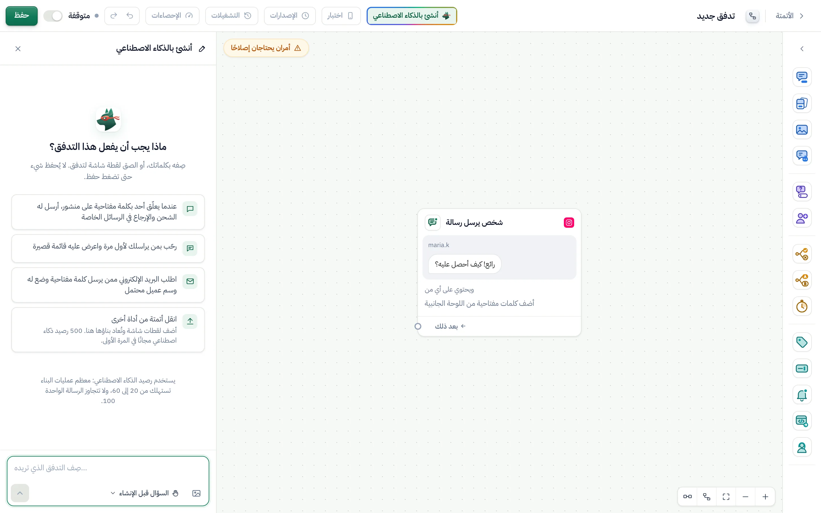821x513 pixels.
Task: Add the timer delay block
Action: click(802, 306)
